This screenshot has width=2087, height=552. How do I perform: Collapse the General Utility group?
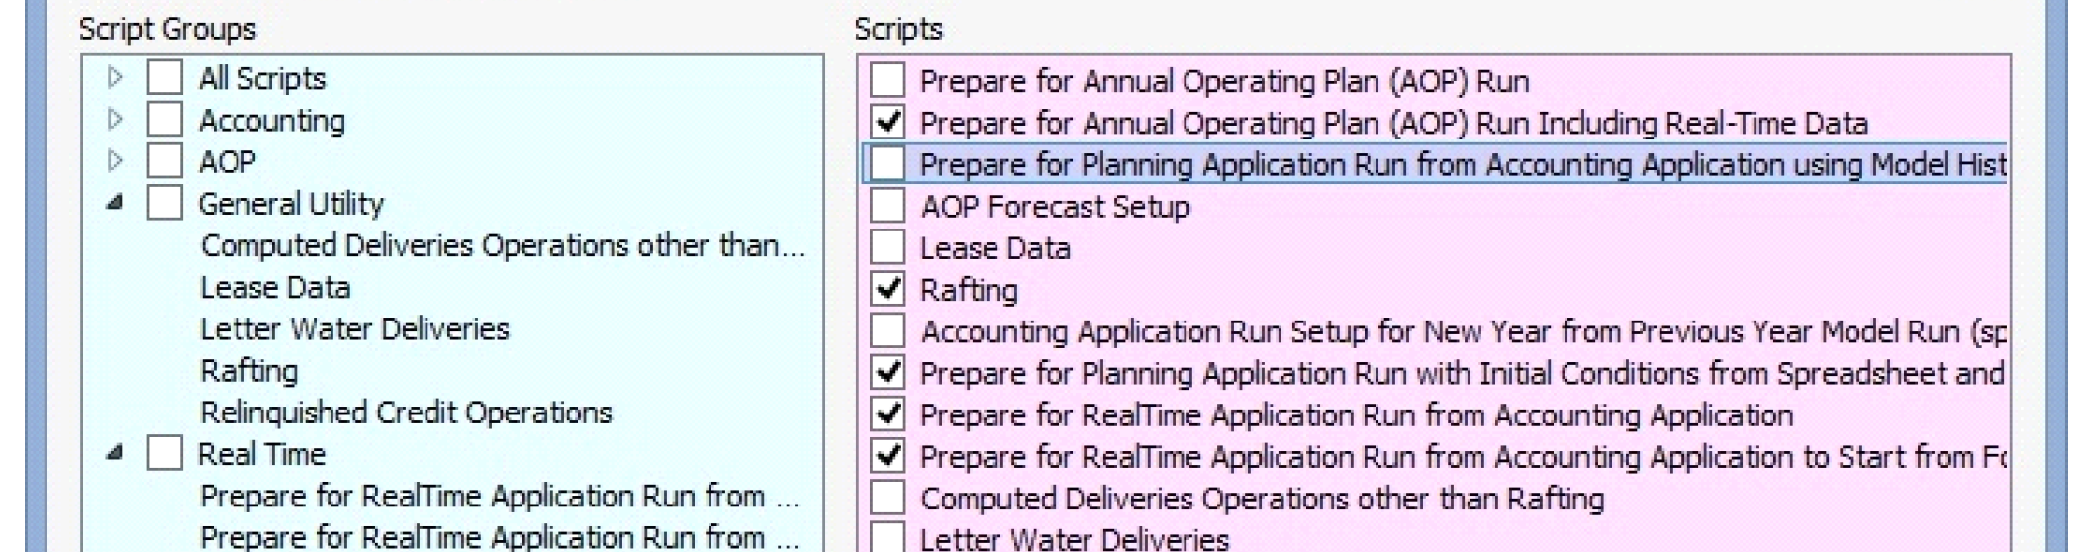(115, 203)
